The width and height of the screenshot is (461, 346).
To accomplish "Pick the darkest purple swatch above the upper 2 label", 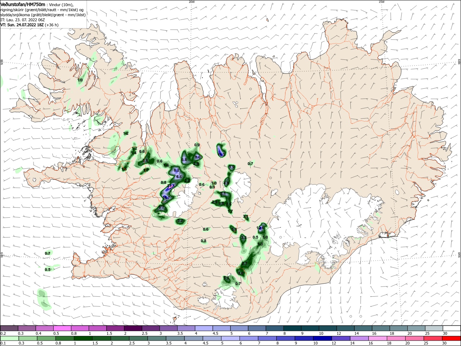I will (x=133, y=328).
